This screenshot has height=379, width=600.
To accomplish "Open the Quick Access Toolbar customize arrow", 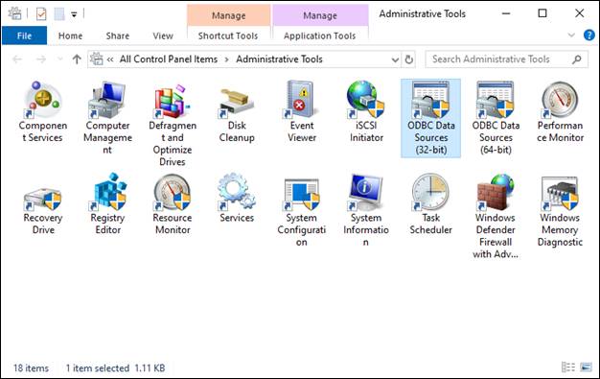I will coord(74,15).
